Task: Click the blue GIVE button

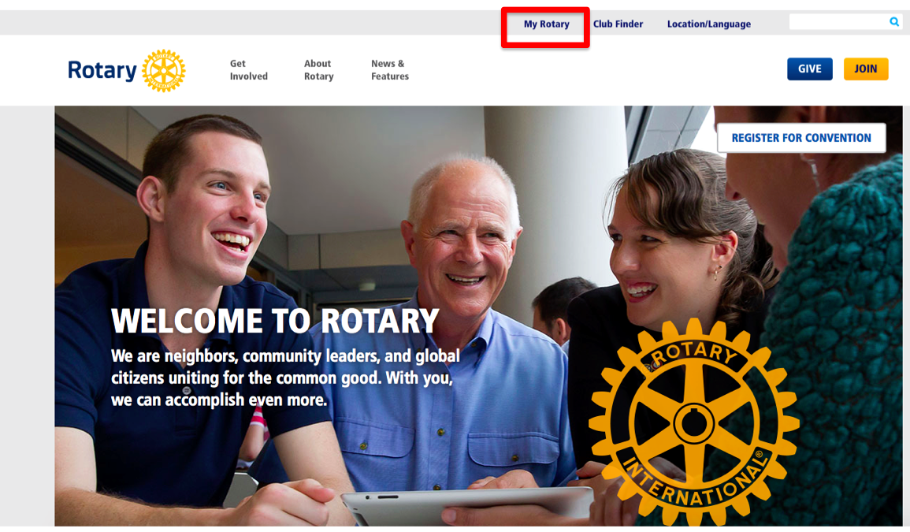Action: click(810, 69)
